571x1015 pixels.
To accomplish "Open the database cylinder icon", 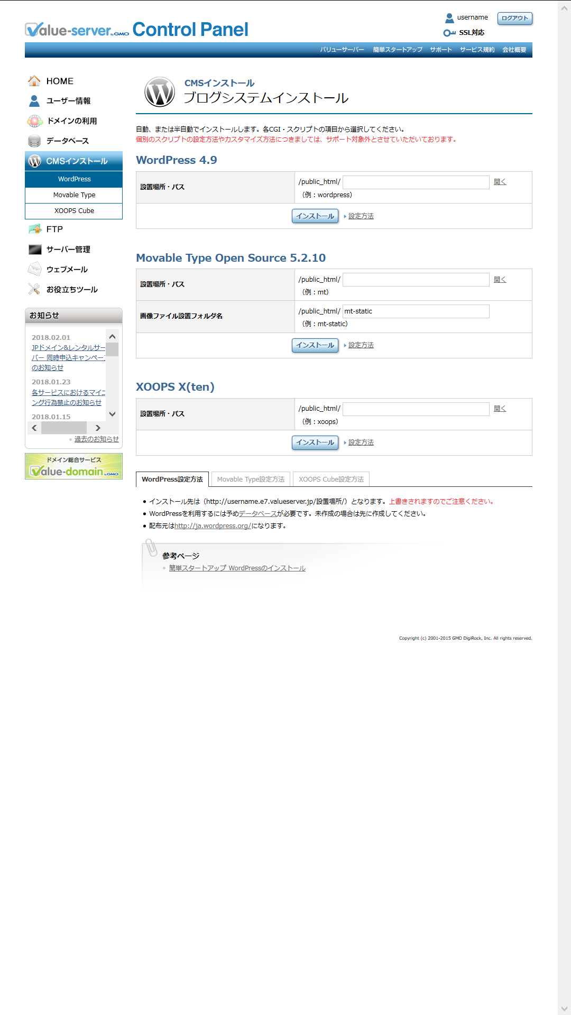I will pos(34,141).
